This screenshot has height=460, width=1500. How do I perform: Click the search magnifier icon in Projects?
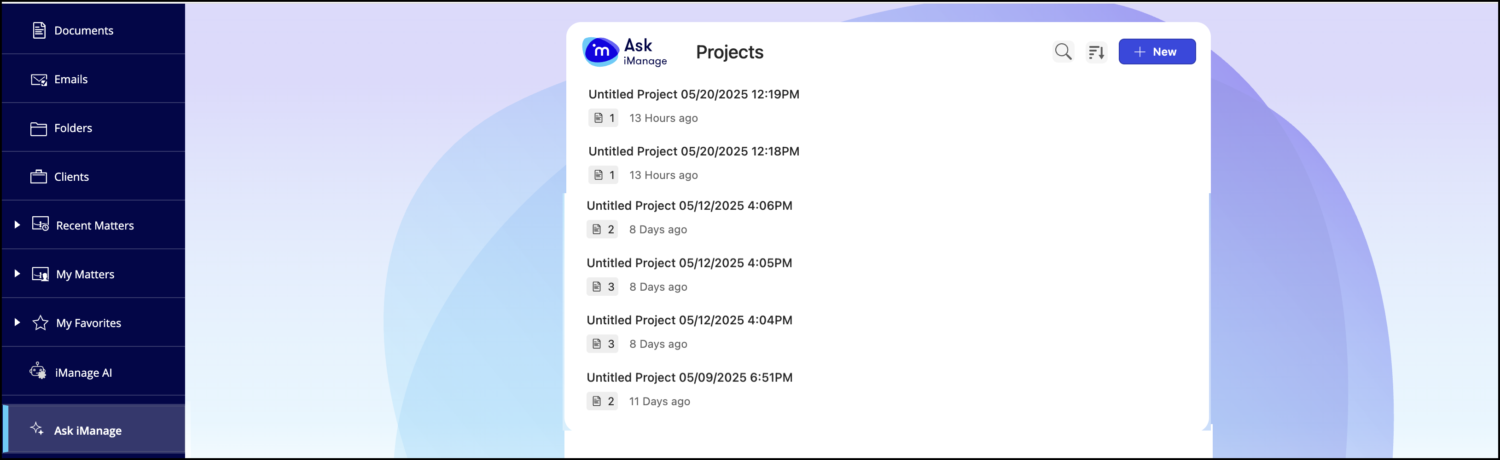coord(1063,52)
